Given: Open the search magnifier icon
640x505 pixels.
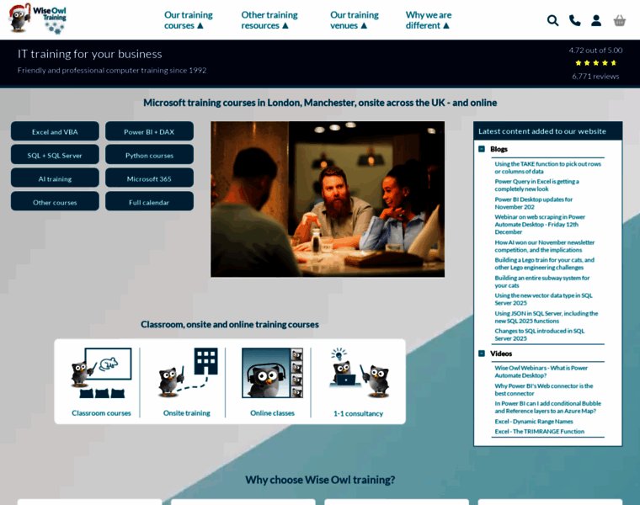Looking at the screenshot, I should 552,20.
